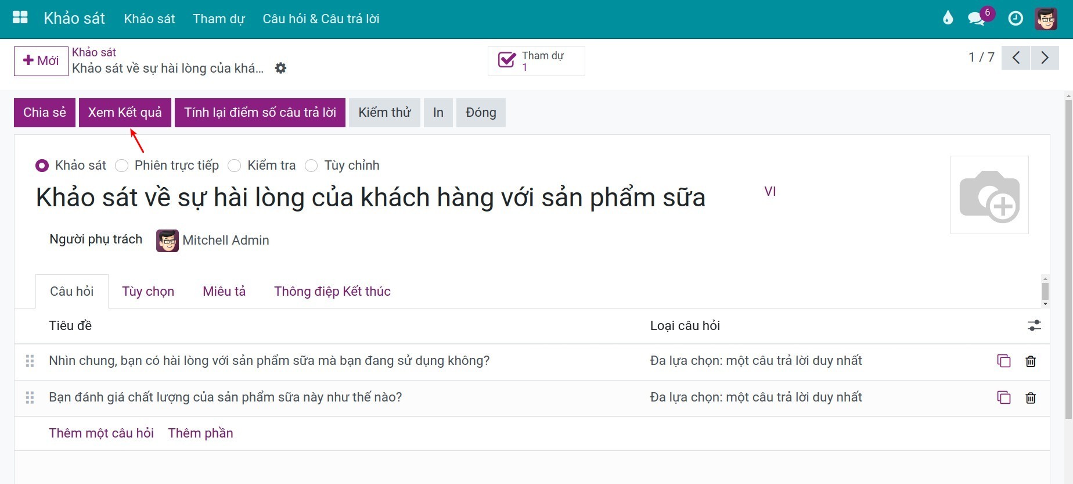Click the In print button
Screen dimensions: 1073x484
coord(438,112)
